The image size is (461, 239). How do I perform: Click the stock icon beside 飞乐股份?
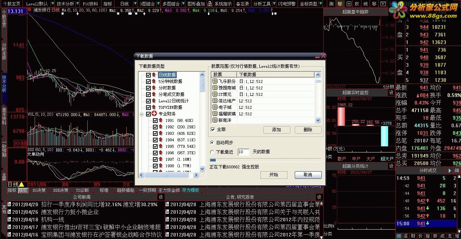tap(215, 81)
